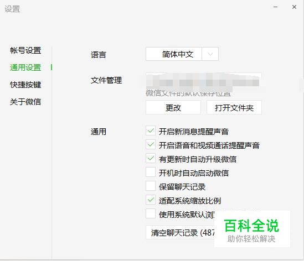304x261 pixels.
Task: Expand the language dropdown arrow
Action: coord(210,54)
